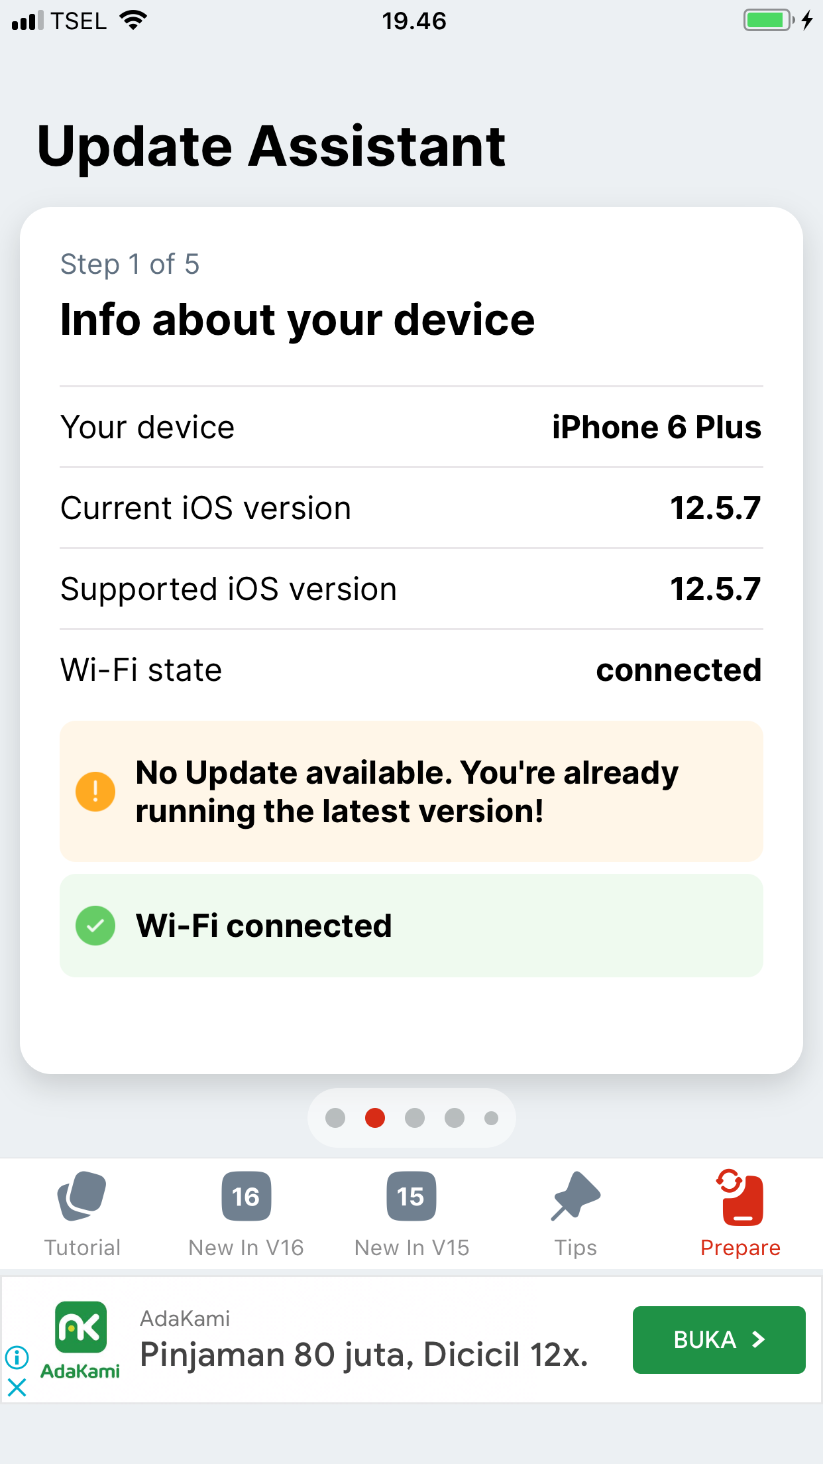This screenshot has width=823, height=1464.
Task: Tap the orange warning exclamation icon
Action: (x=95, y=792)
